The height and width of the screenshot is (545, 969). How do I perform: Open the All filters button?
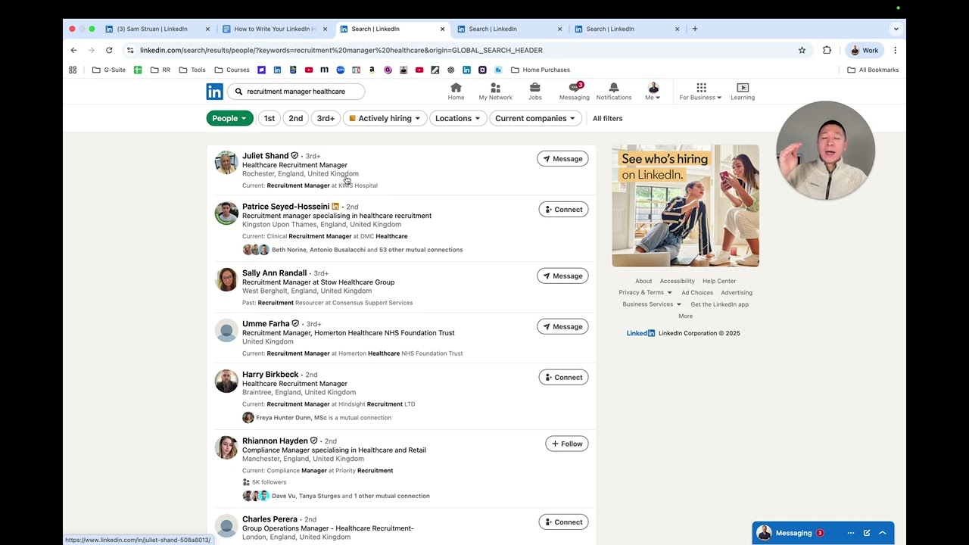click(607, 118)
